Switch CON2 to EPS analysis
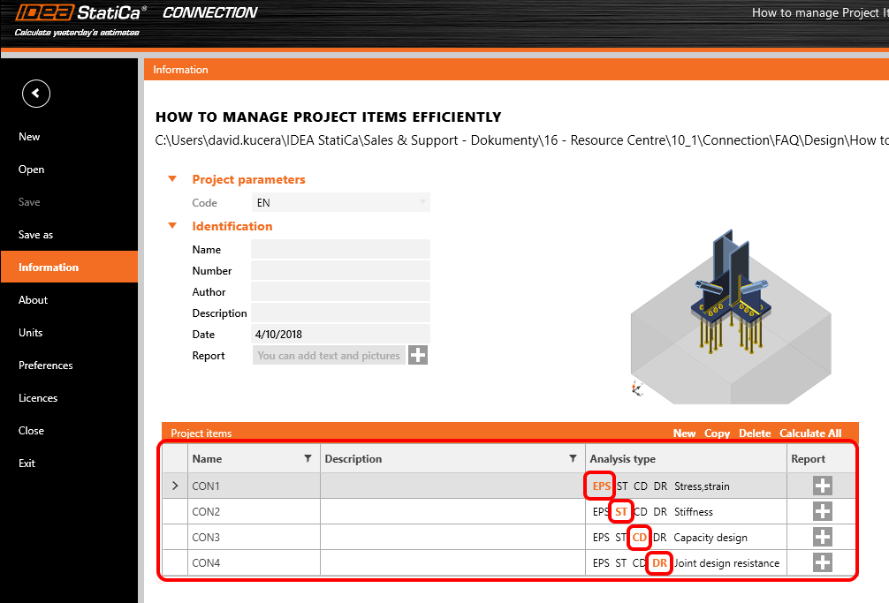 (600, 512)
